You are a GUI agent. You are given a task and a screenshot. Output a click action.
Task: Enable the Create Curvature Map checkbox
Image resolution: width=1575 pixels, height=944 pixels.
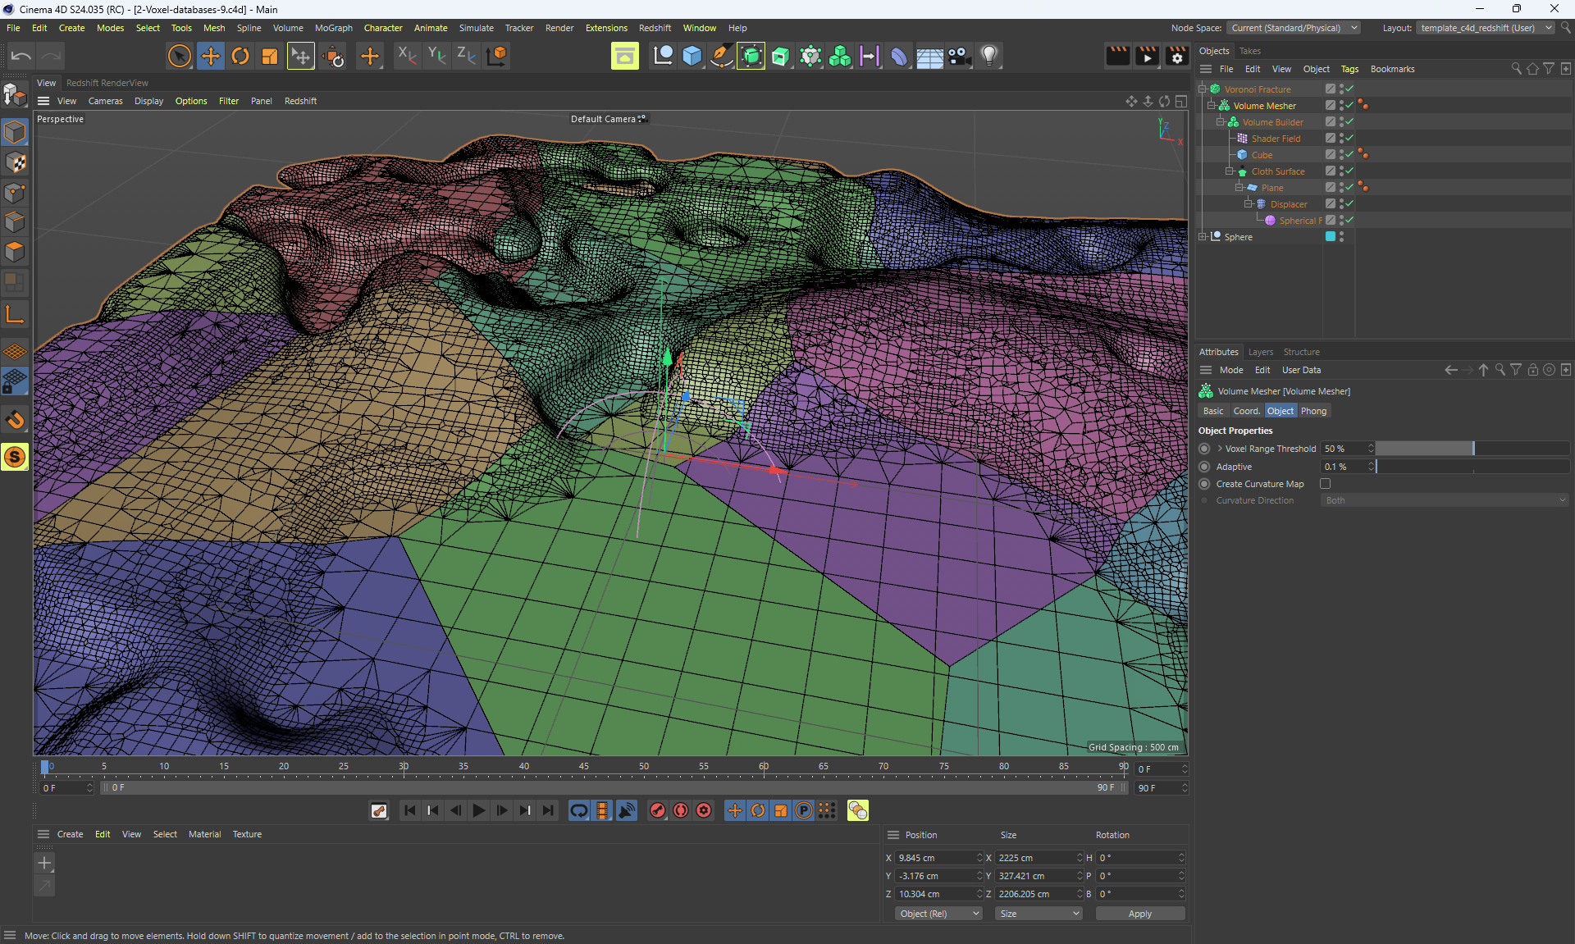[x=1325, y=484]
